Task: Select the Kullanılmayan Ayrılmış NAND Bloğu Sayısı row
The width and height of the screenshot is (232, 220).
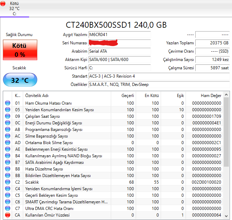Action: pyautogui.click(x=113, y=156)
